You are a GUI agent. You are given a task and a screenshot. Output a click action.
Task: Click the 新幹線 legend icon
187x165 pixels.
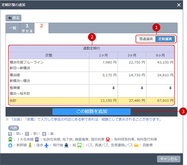point(10,145)
